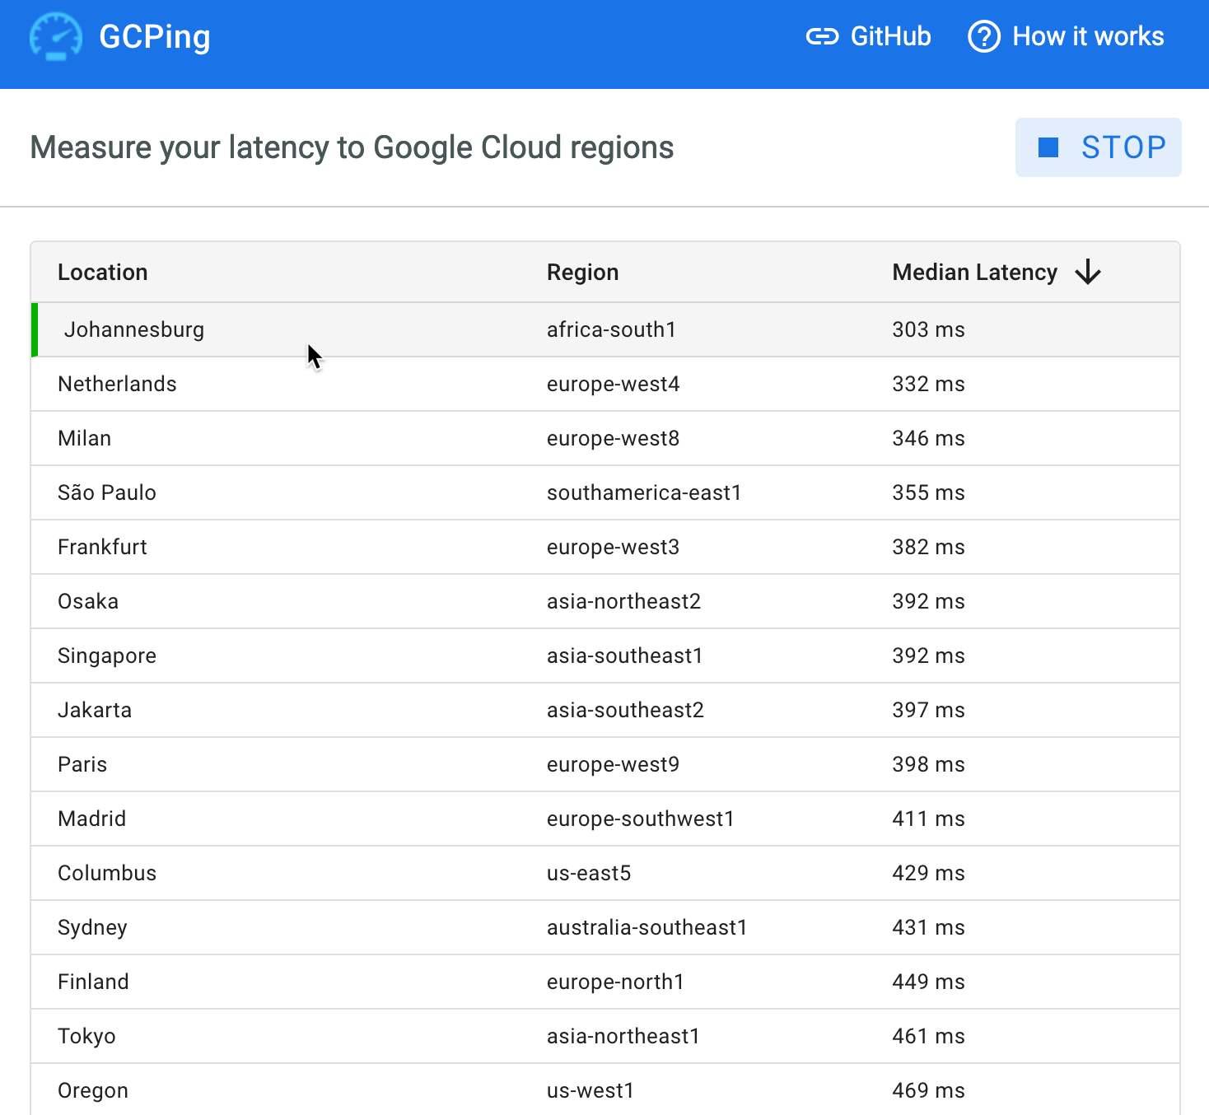Viewport: 1209px width, 1115px height.
Task: Click the Osaka location cell
Action: (x=88, y=601)
